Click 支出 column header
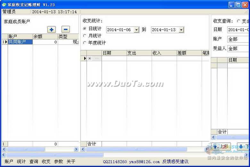The width and height of the screenshot is (250, 167). coord(139,53)
